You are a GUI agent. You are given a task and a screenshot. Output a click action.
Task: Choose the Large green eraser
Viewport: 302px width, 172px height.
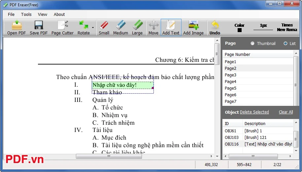pos(137,27)
